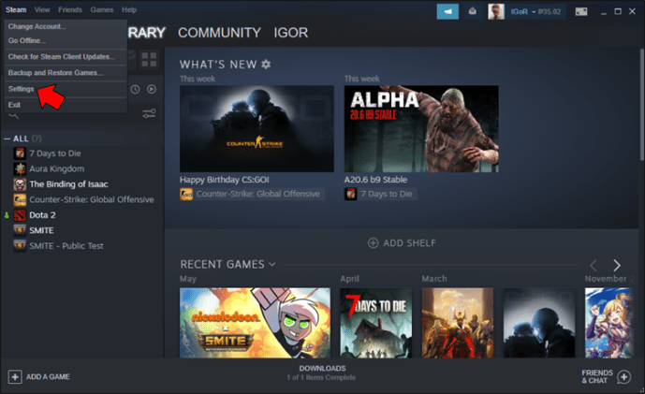Open the View menu
This screenshot has width=645, height=394.
42,9
